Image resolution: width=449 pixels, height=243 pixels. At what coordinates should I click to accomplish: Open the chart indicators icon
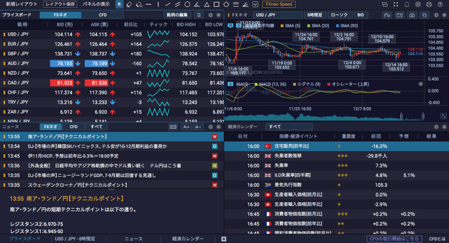coord(387,15)
